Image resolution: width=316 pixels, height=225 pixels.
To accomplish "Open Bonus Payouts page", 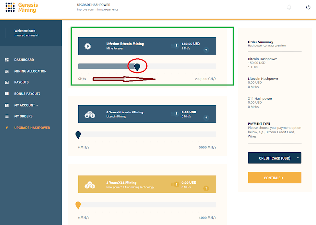I will pos(27,94).
